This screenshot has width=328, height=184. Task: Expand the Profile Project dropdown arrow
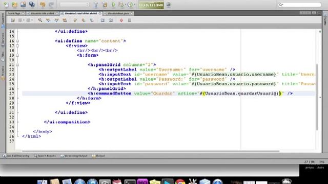(x=134, y=5)
